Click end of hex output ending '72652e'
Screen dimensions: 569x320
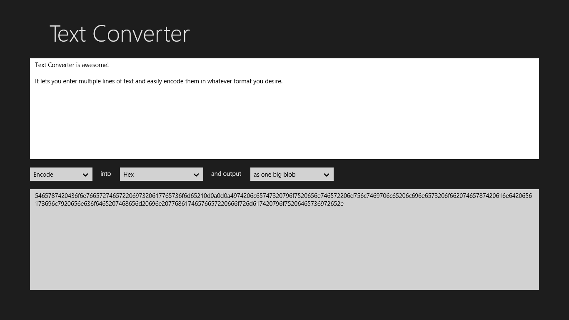(x=343, y=204)
